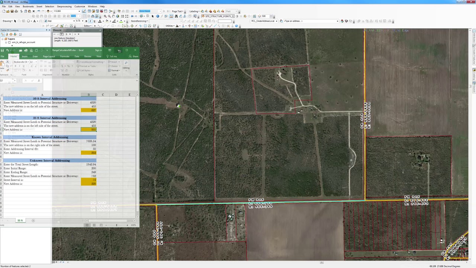Click the 'Type an address' input field
The image size is (476, 268).
311,21
